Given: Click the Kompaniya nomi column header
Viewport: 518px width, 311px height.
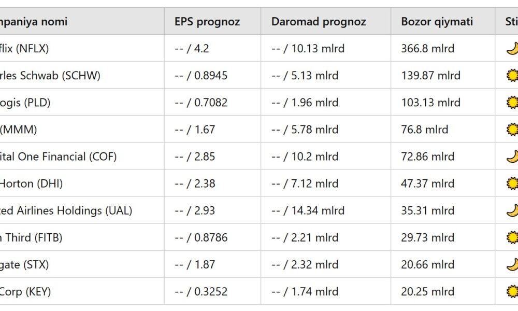Looking at the screenshot, I should pos(34,22).
